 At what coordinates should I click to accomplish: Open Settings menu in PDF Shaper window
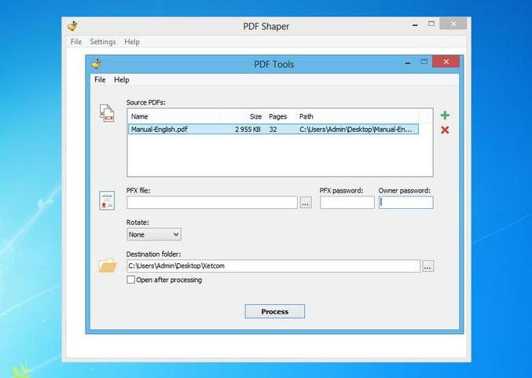pos(103,42)
